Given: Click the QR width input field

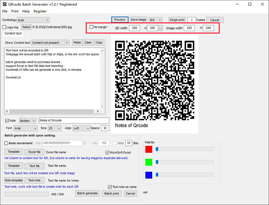Looking at the screenshot, I should tap(134, 28).
